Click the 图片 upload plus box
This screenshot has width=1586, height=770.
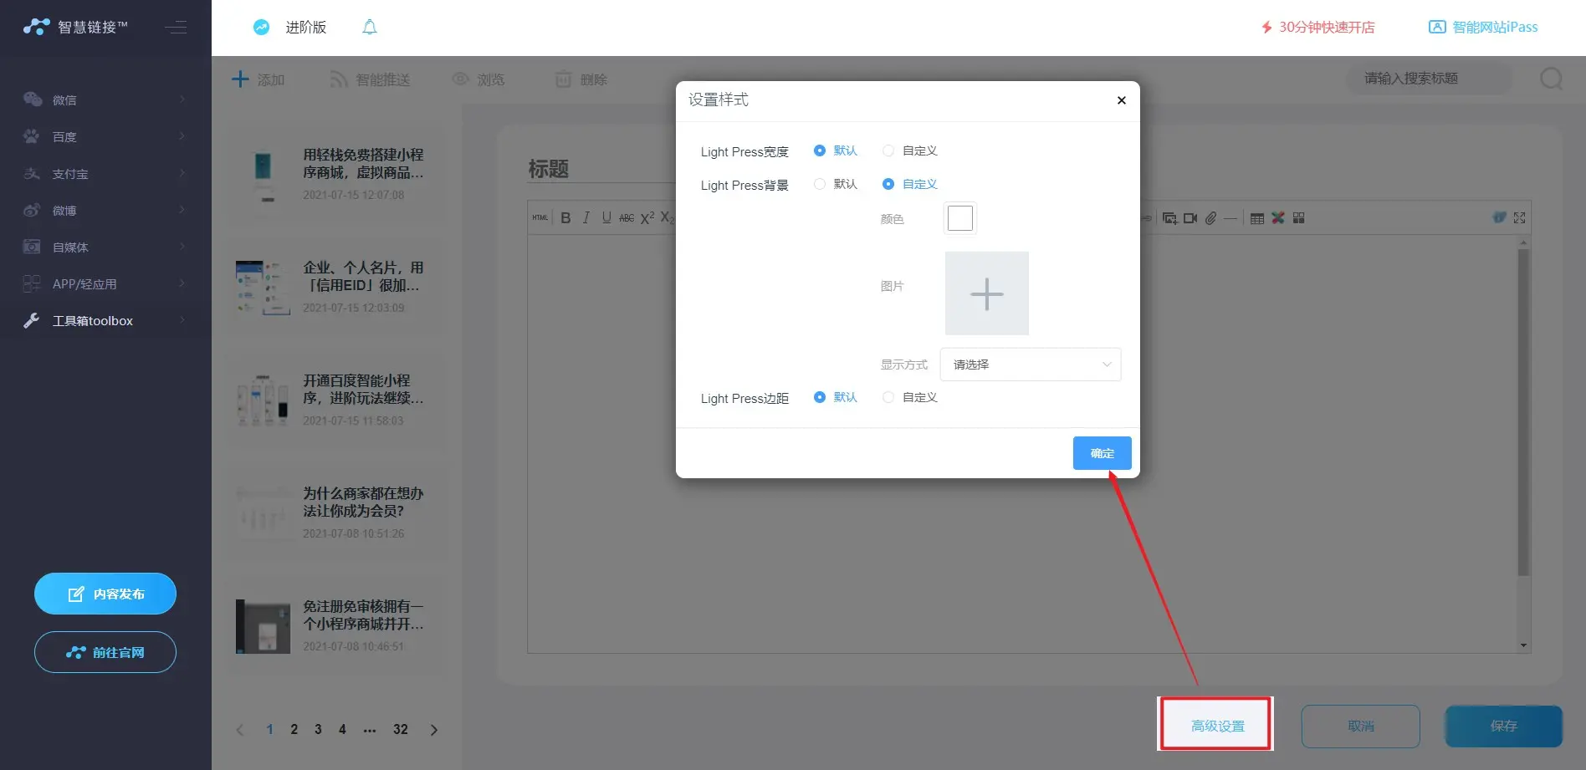[986, 293]
